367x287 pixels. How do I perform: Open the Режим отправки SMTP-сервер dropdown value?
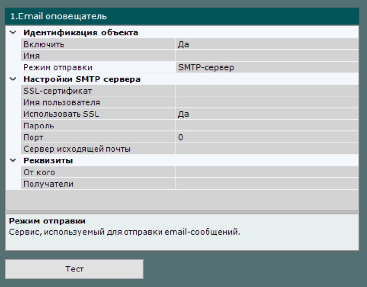click(x=267, y=68)
